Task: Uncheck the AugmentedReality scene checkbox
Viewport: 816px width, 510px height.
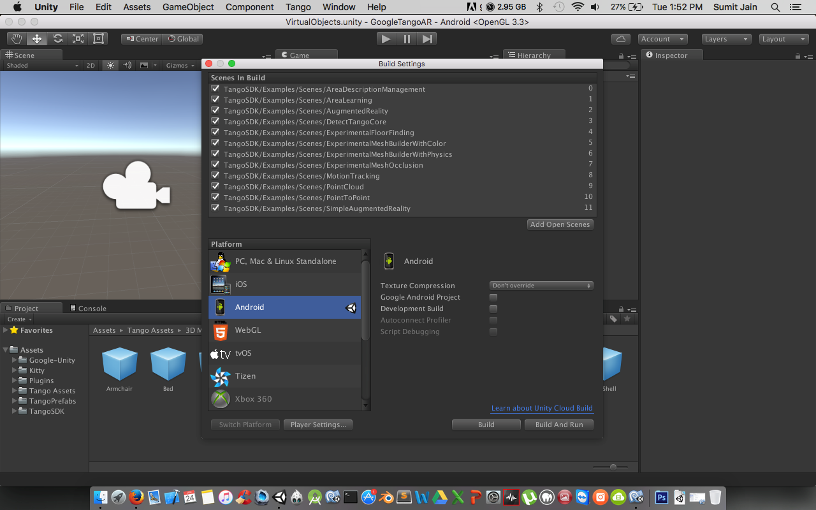Action: pos(215,111)
